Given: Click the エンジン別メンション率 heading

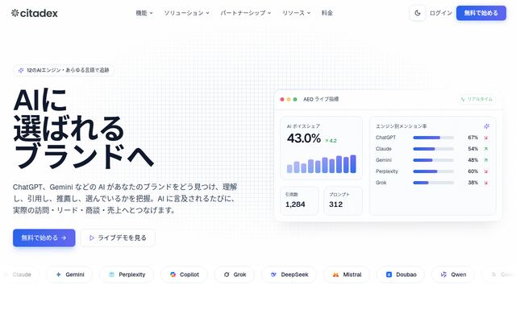Looking at the screenshot, I should 402,126.
